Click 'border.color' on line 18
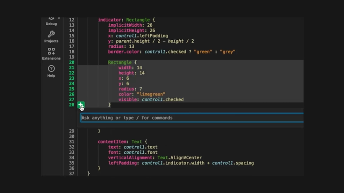The image size is (344, 193). pyautogui.click(x=124, y=52)
